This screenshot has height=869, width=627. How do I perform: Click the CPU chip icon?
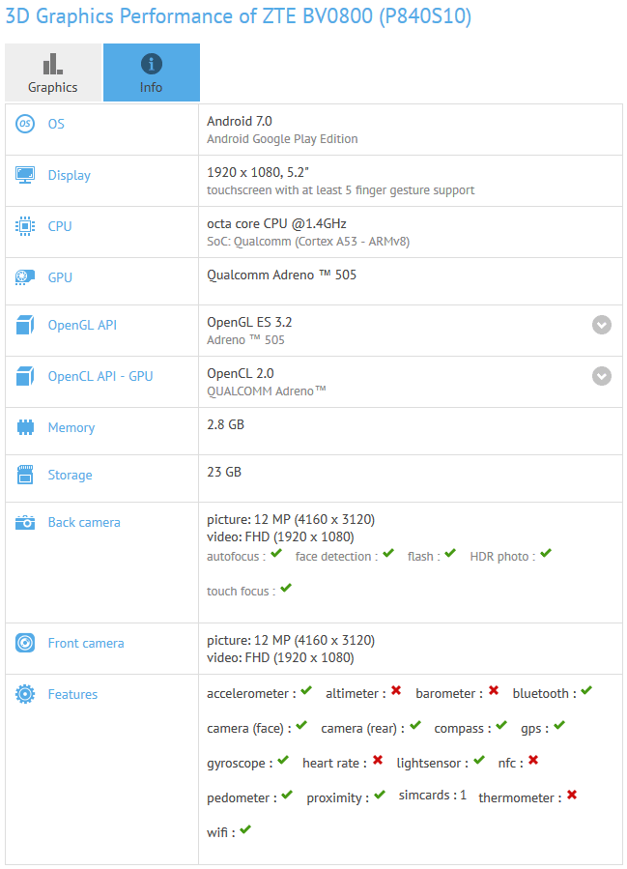coord(25,226)
